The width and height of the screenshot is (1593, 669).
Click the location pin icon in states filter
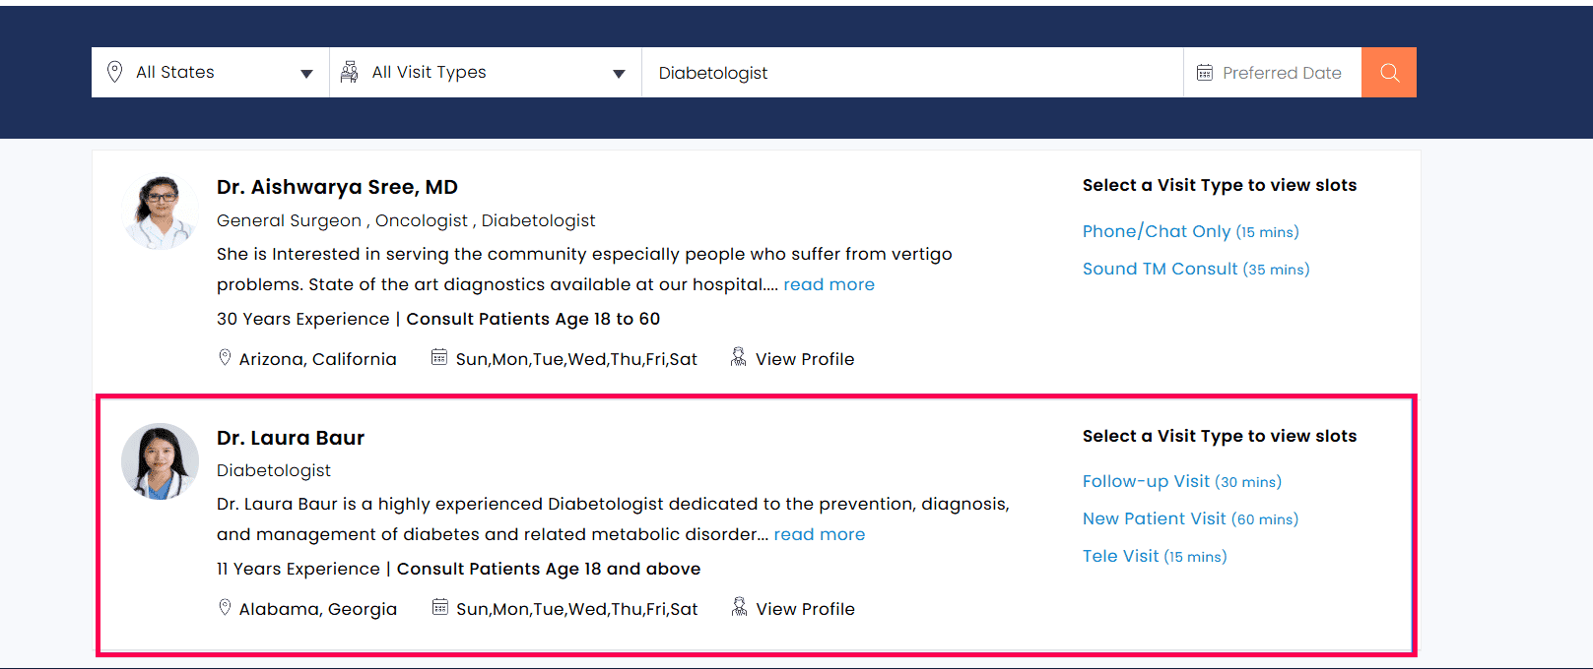tap(115, 72)
